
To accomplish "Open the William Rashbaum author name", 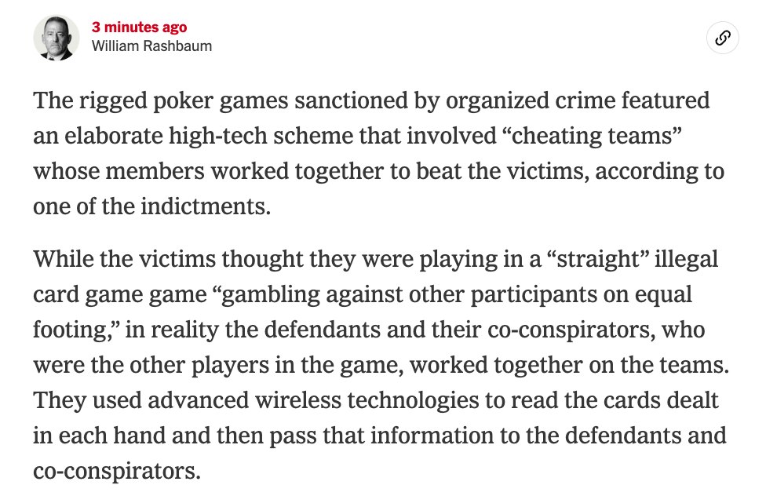I will coord(151,46).
